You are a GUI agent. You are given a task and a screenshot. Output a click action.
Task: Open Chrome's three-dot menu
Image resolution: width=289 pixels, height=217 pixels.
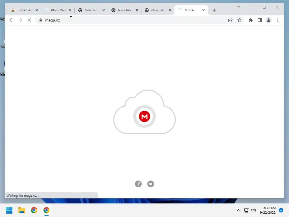coord(278,20)
